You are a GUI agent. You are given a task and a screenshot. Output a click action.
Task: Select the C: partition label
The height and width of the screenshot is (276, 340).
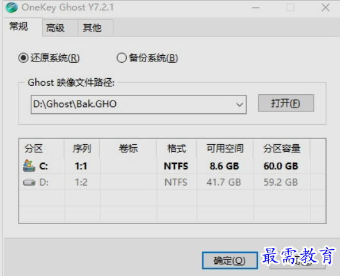pyautogui.click(x=44, y=166)
